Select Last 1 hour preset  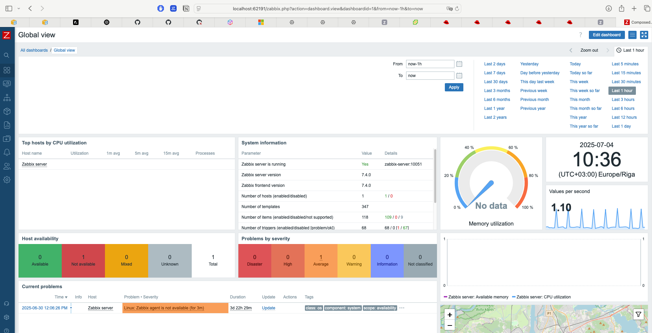click(622, 91)
